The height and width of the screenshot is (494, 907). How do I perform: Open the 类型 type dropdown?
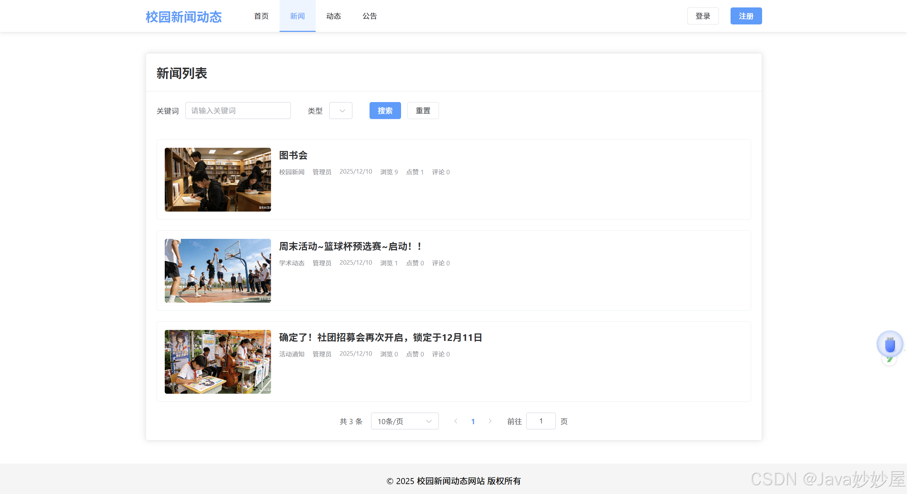coord(340,111)
